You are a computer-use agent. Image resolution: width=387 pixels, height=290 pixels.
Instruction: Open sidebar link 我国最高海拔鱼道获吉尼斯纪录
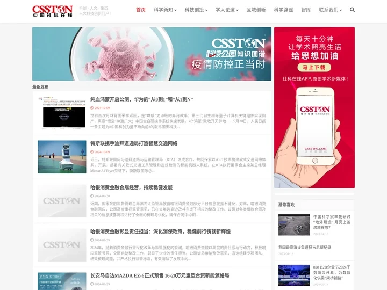click(305, 247)
